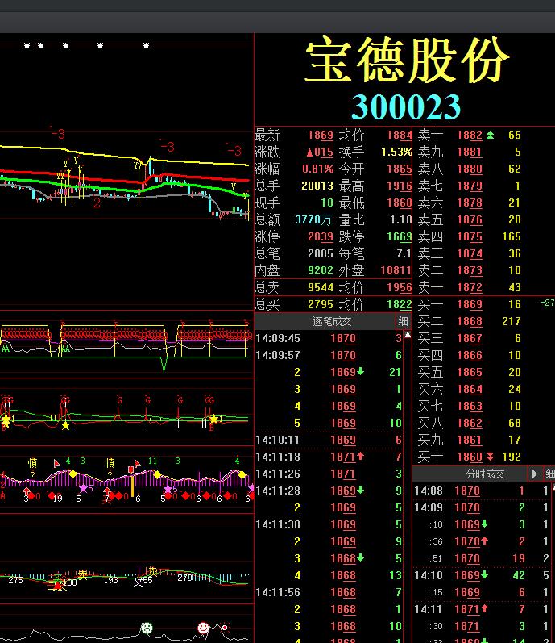Click the red sun dot marker beside the red smiley face

point(225,628)
